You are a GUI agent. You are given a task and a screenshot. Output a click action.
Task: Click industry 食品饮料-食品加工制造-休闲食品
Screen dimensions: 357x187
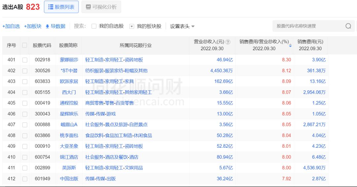119,136
